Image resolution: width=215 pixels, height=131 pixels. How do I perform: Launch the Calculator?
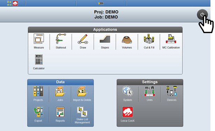click(39, 62)
